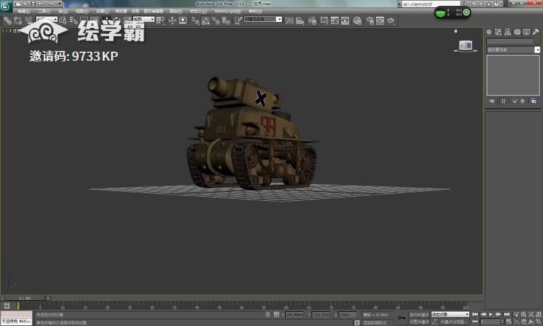Switch to the Create command panel tab

[x=489, y=32]
